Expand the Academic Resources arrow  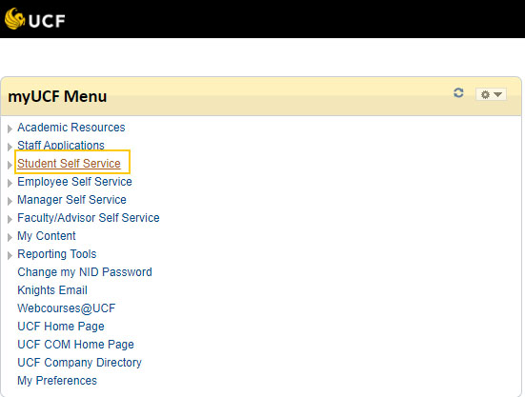point(10,129)
